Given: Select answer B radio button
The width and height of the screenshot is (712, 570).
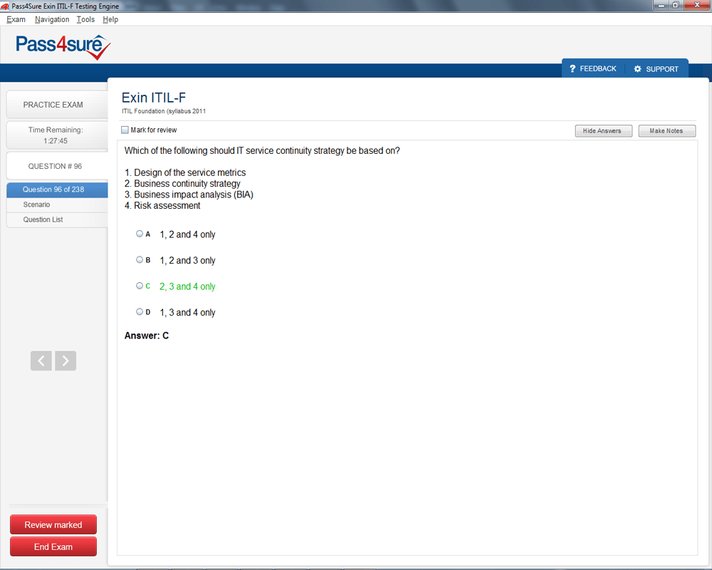Looking at the screenshot, I should click(140, 259).
